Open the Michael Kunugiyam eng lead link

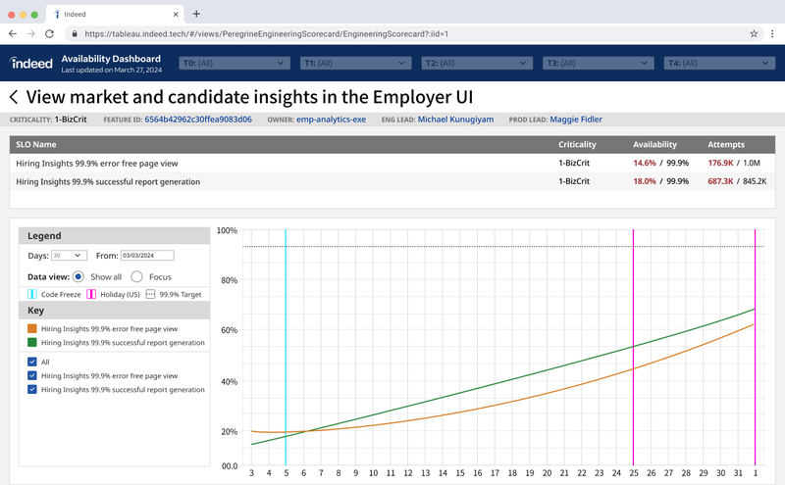click(455, 120)
